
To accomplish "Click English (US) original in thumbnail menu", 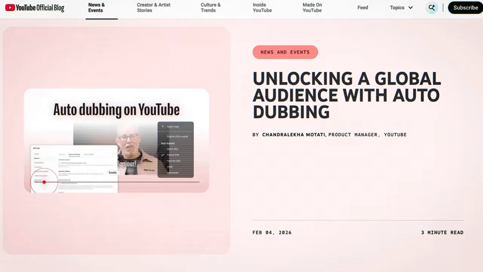I will click(177, 136).
